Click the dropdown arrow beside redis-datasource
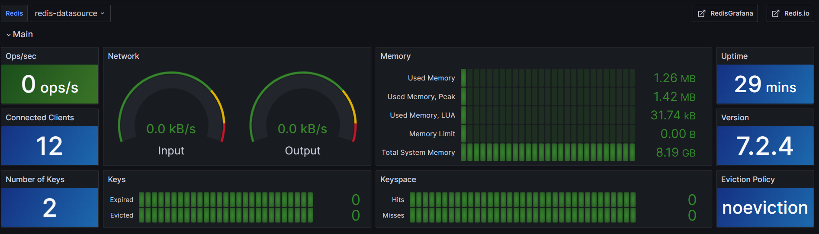 click(103, 13)
